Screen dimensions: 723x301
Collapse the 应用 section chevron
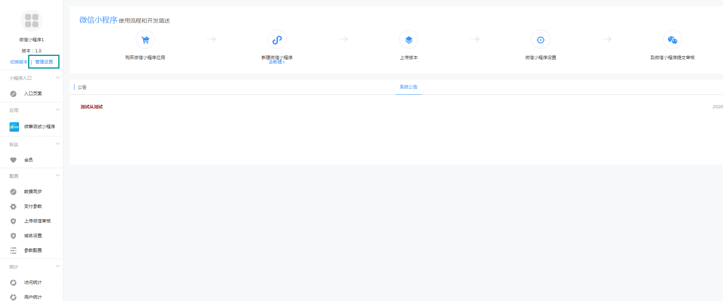57,109
